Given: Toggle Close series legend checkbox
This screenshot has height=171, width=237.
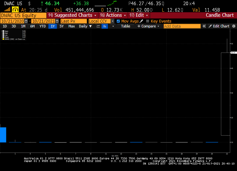Looking at the screenshot, I should (x=3, y=37).
